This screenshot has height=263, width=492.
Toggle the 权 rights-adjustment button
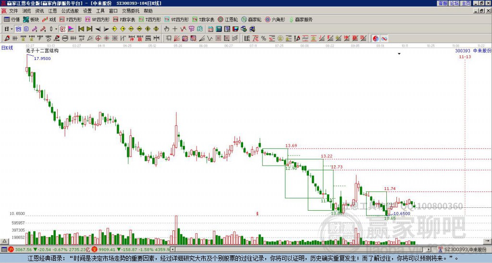pos(62,29)
